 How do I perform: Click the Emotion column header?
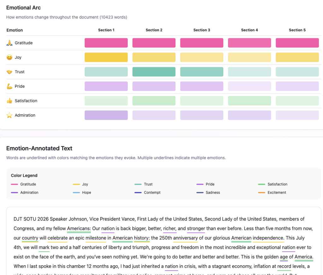pos(15,30)
